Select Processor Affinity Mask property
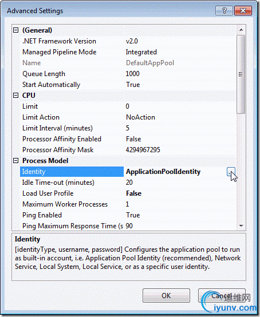This screenshot has width=260, height=317. pyautogui.click(x=128, y=150)
